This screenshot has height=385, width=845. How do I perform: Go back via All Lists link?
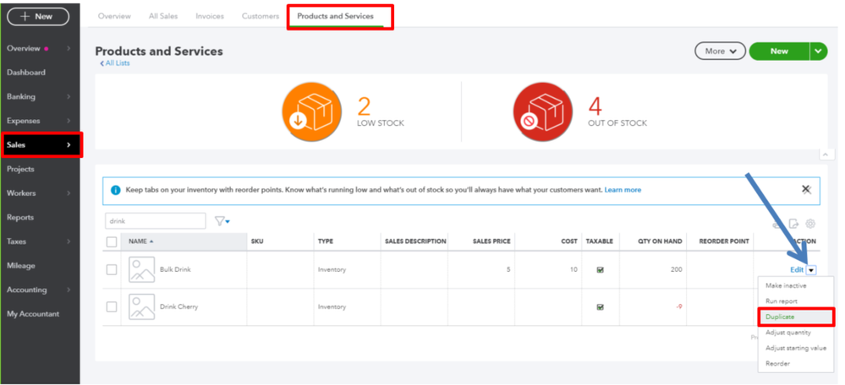point(116,63)
